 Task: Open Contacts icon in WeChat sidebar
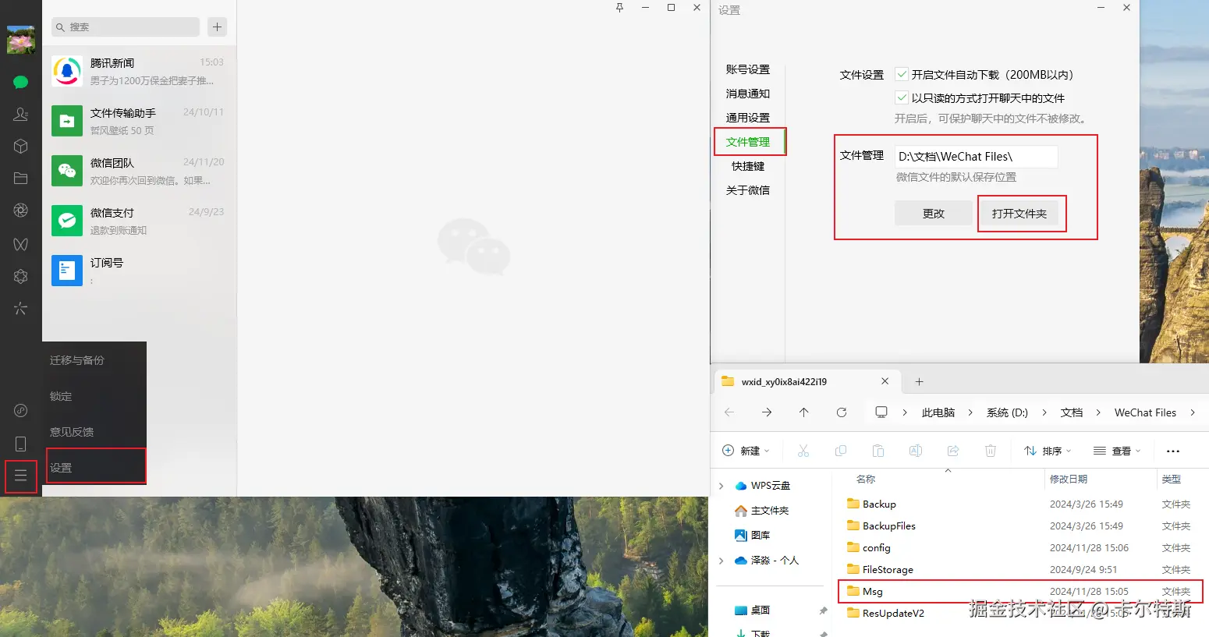point(21,114)
